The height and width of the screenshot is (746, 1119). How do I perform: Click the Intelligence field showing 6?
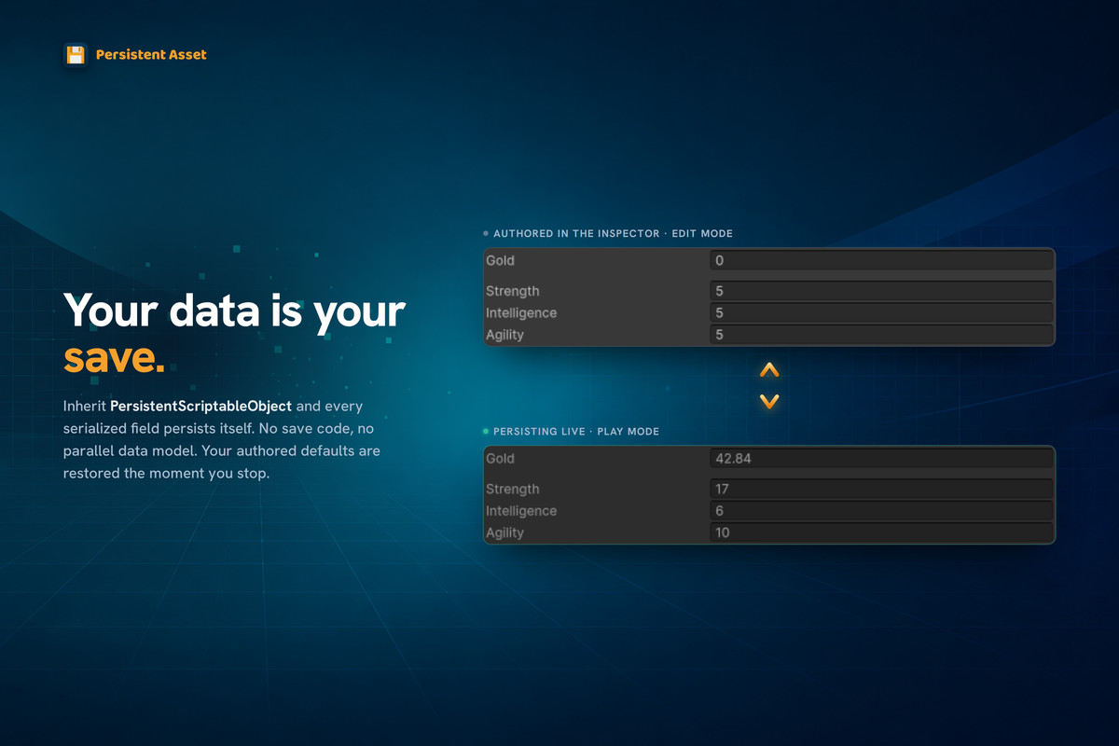click(x=881, y=511)
